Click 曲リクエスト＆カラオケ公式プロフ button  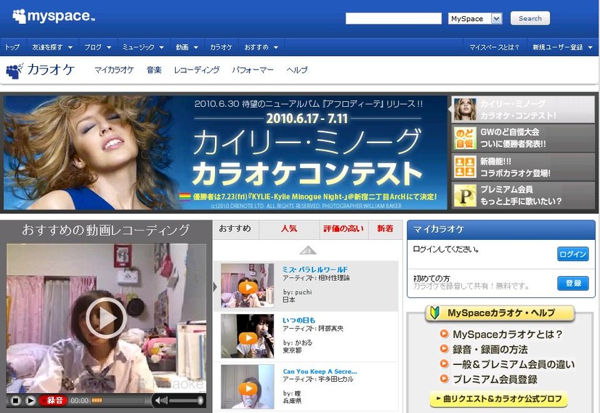tap(498, 399)
